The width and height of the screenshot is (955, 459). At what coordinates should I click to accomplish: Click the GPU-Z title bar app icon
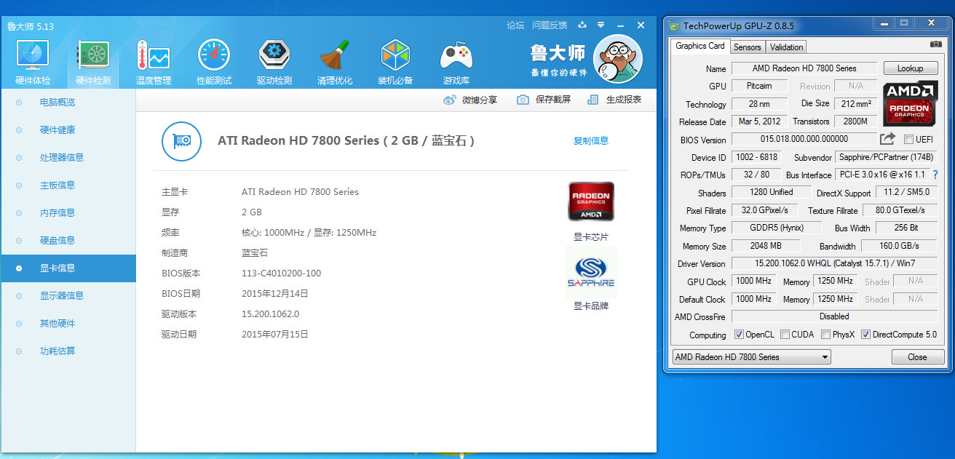[674, 26]
